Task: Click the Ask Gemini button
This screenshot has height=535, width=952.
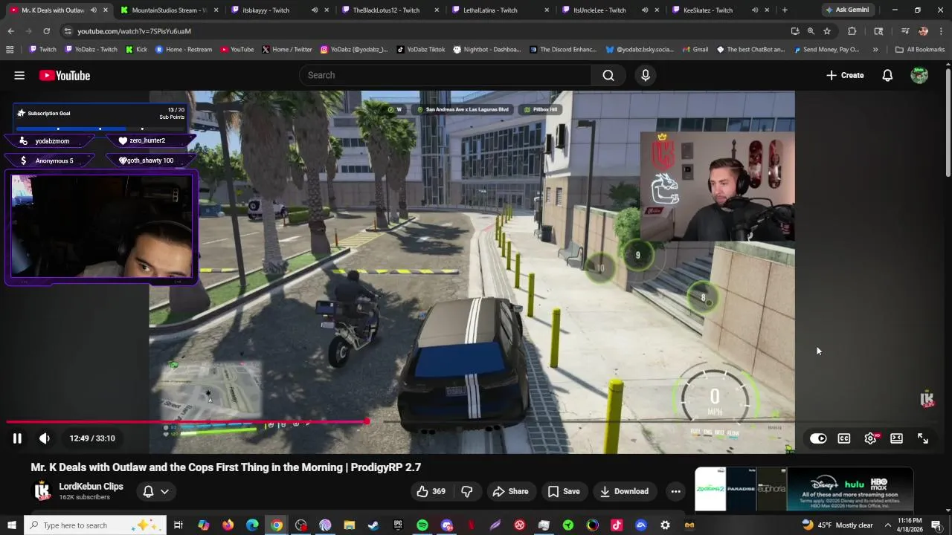Action: (x=846, y=10)
